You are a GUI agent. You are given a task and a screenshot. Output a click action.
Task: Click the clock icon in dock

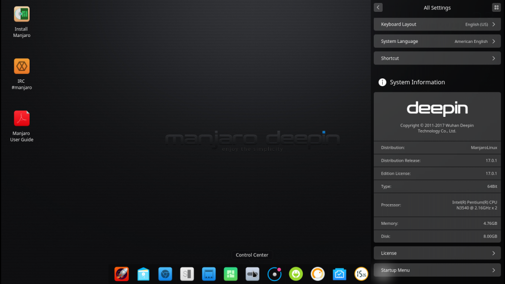click(x=361, y=274)
